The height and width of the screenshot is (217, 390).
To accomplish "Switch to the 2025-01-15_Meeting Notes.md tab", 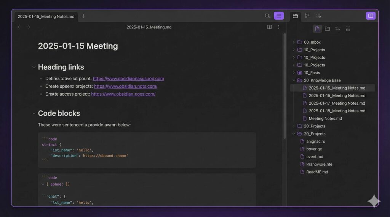I will click(x=46, y=16).
